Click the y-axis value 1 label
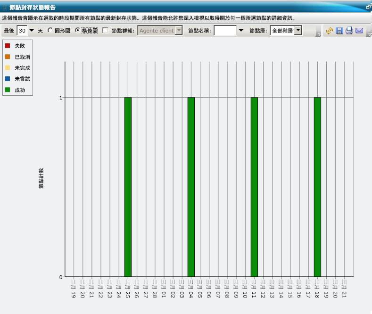This screenshot has width=372, height=314. pyautogui.click(x=61, y=98)
